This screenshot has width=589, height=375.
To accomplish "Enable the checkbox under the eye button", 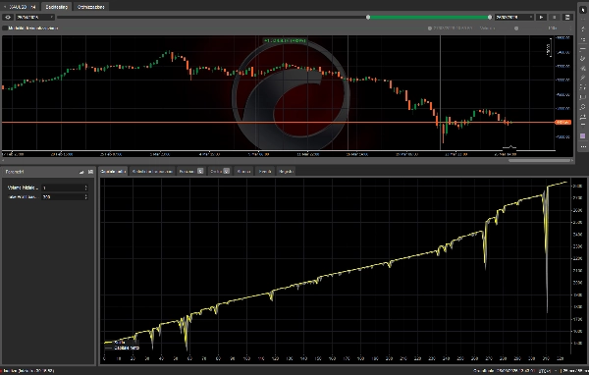I will point(5,28).
